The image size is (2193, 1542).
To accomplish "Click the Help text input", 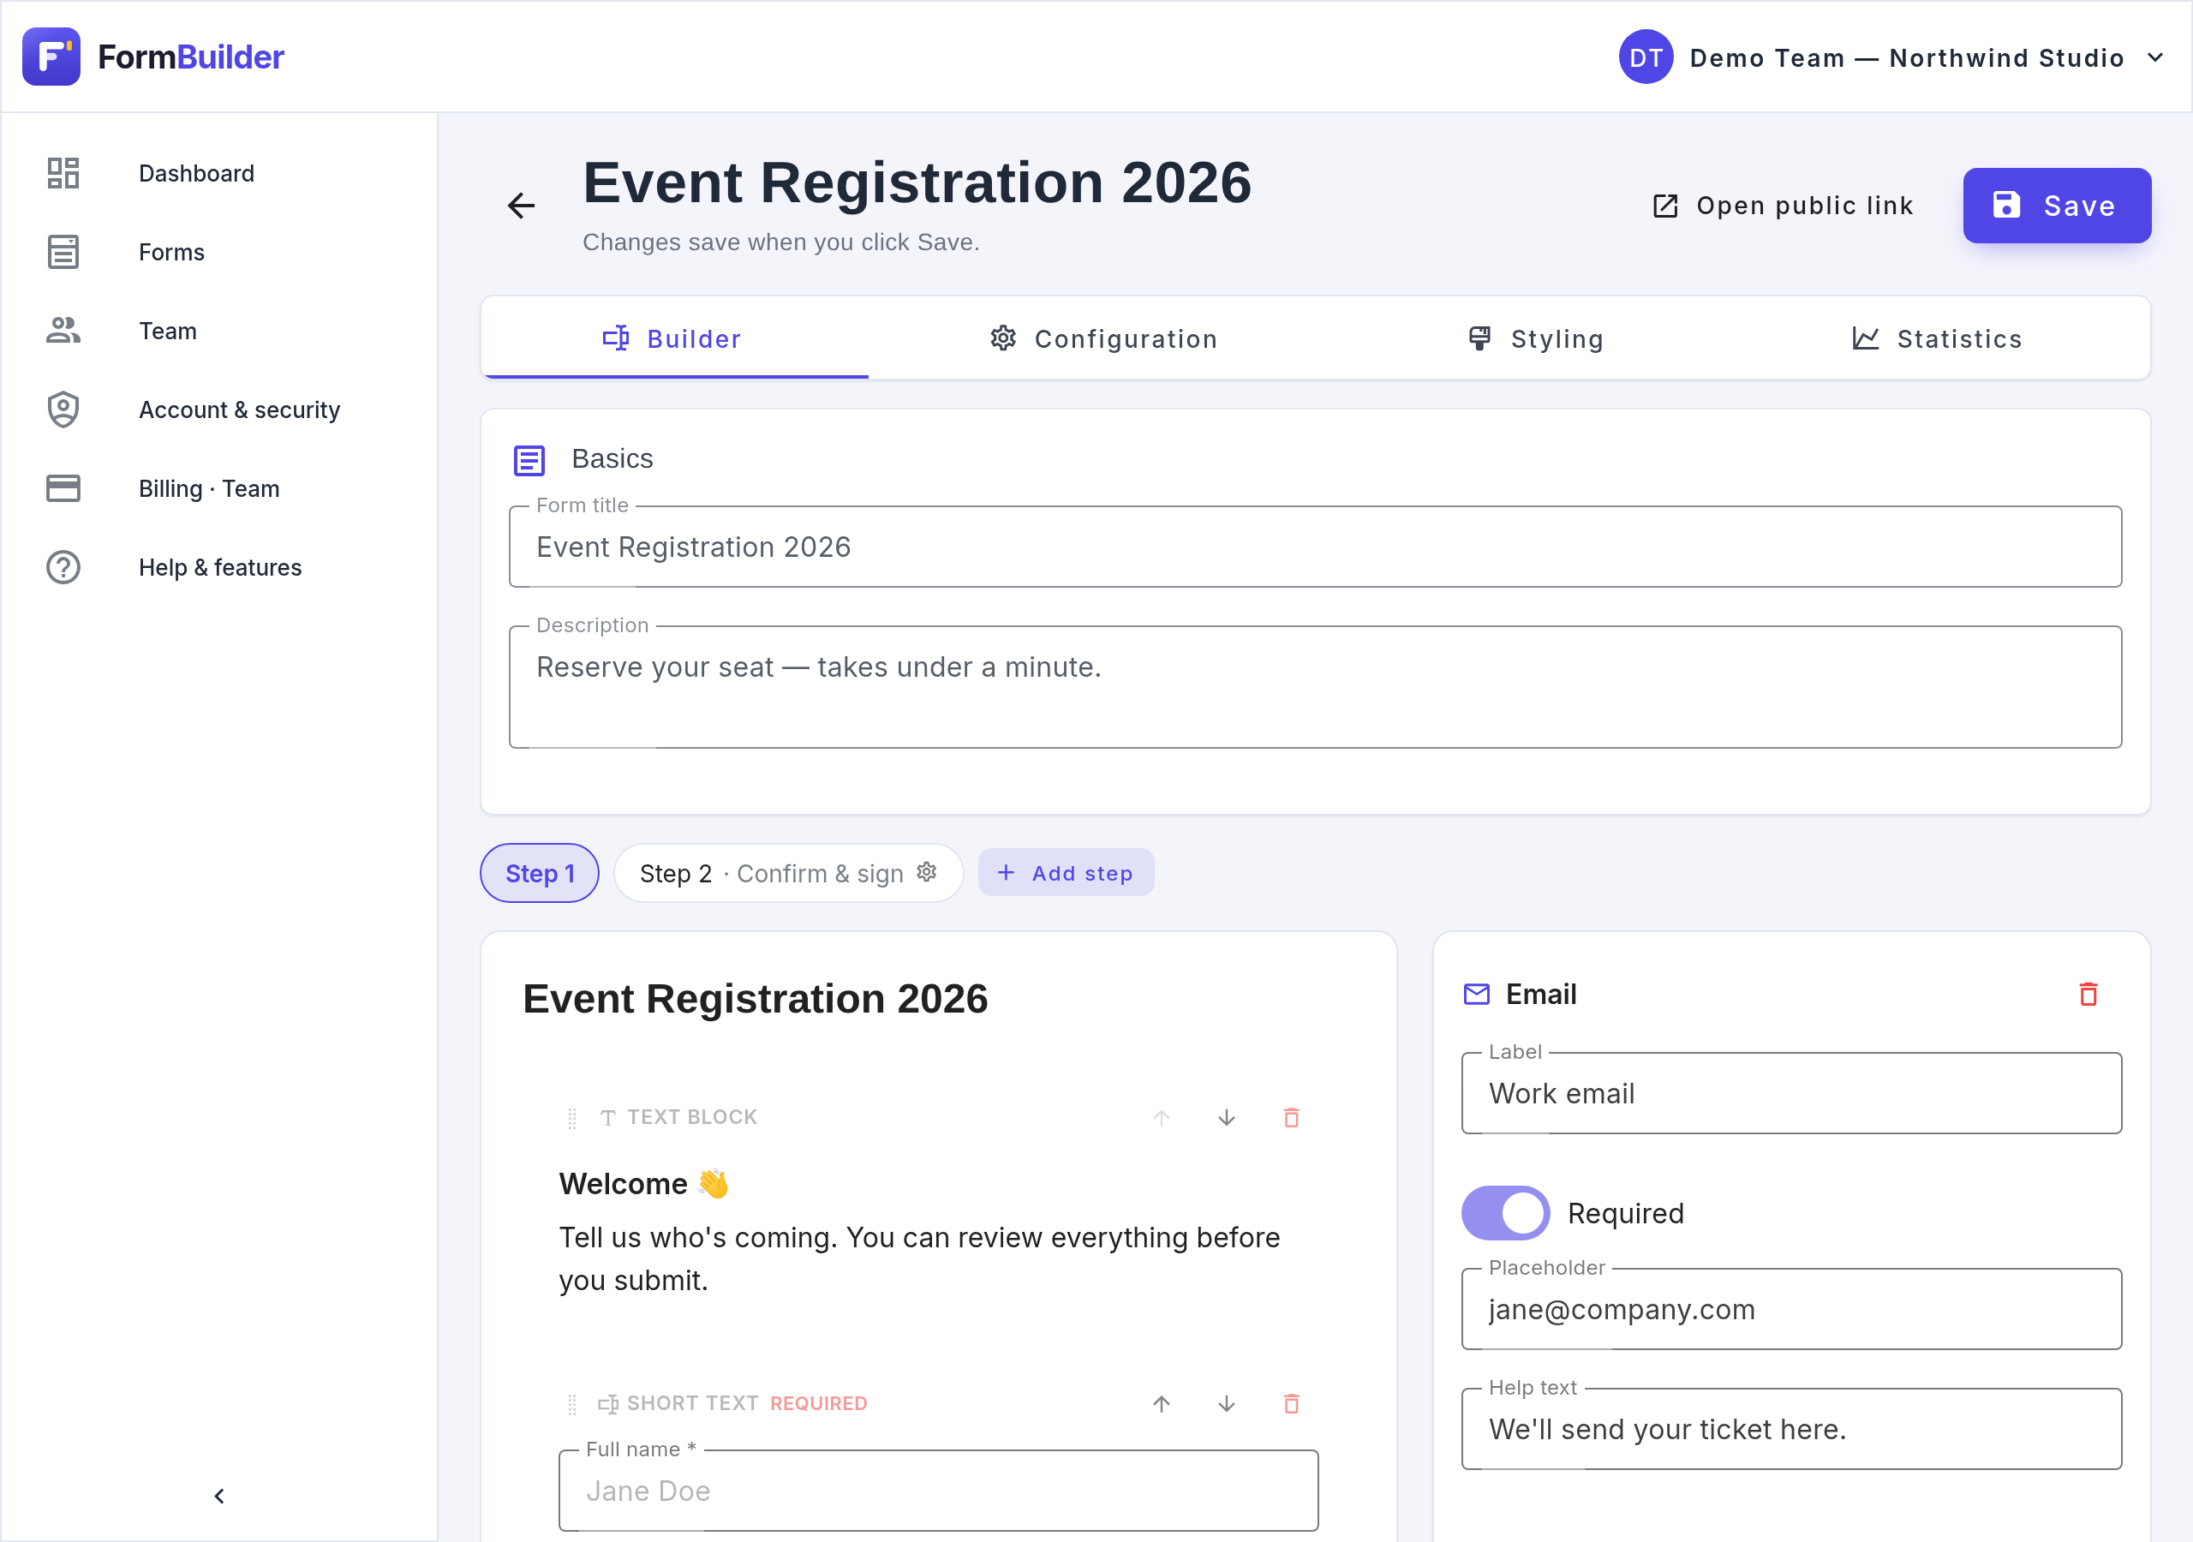I will point(1791,1429).
